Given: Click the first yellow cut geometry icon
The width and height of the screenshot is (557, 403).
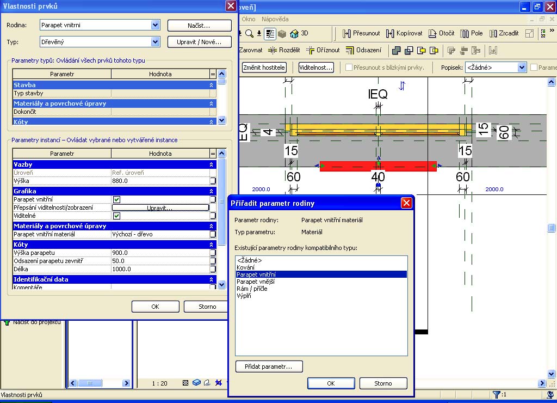Looking at the screenshot, I should coord(422,51).
